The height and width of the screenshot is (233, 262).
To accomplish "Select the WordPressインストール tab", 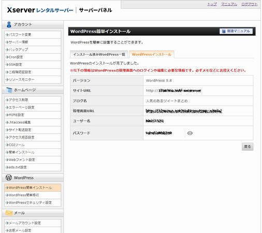I will (151, 54).
